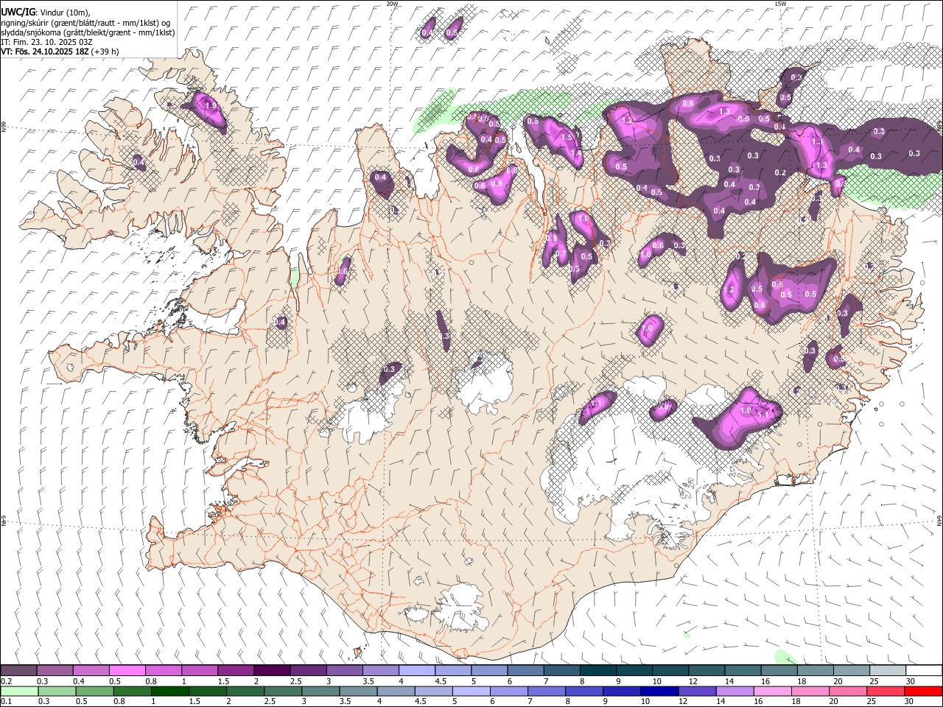The width and height of the screenshot is (943, 707).
Task: Choose the light pink 16–18 lower swatch
Action: [773, 691]
